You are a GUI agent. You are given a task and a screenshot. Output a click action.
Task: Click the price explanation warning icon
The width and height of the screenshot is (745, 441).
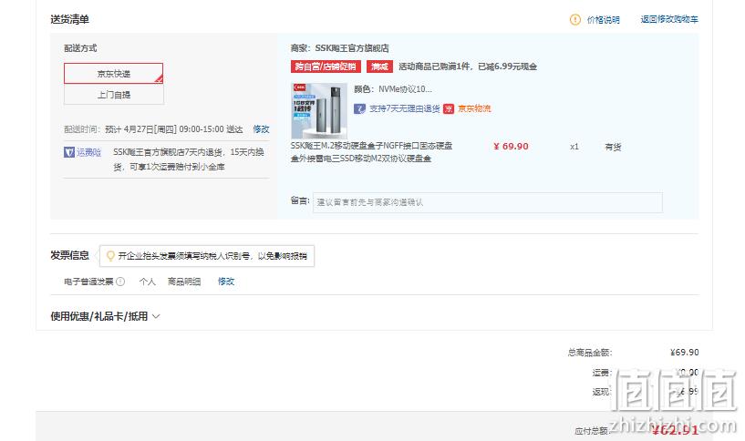pyautogui.click(x=574, y=20)
